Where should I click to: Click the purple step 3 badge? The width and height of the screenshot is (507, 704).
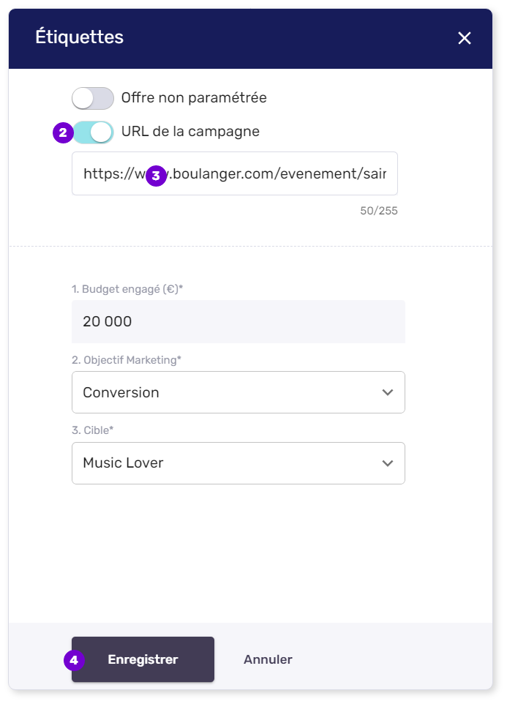156,176
